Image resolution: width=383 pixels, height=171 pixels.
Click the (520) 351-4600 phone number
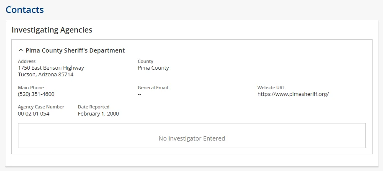tap(36, 94)
